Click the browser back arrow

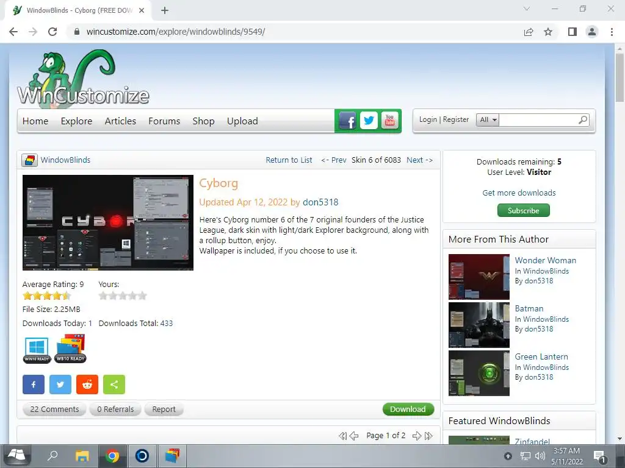pos(13,32)
